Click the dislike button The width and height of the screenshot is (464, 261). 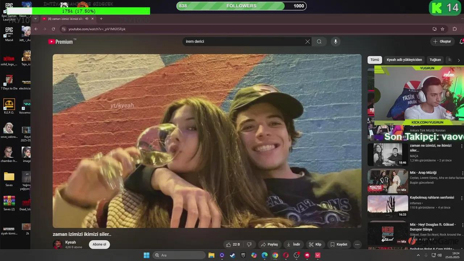point(249,244)
